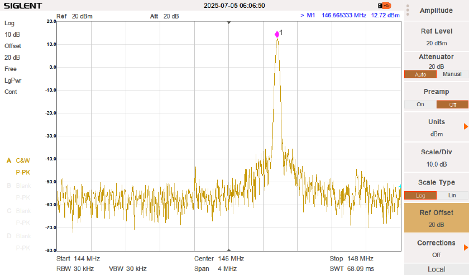This screenshot has width=469, height=275.
Task: Click the USB storage status icon
Action: click(x=384, y=6)
